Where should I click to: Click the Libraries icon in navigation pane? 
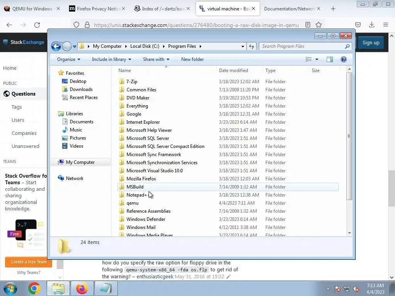[x=61, y=114]
